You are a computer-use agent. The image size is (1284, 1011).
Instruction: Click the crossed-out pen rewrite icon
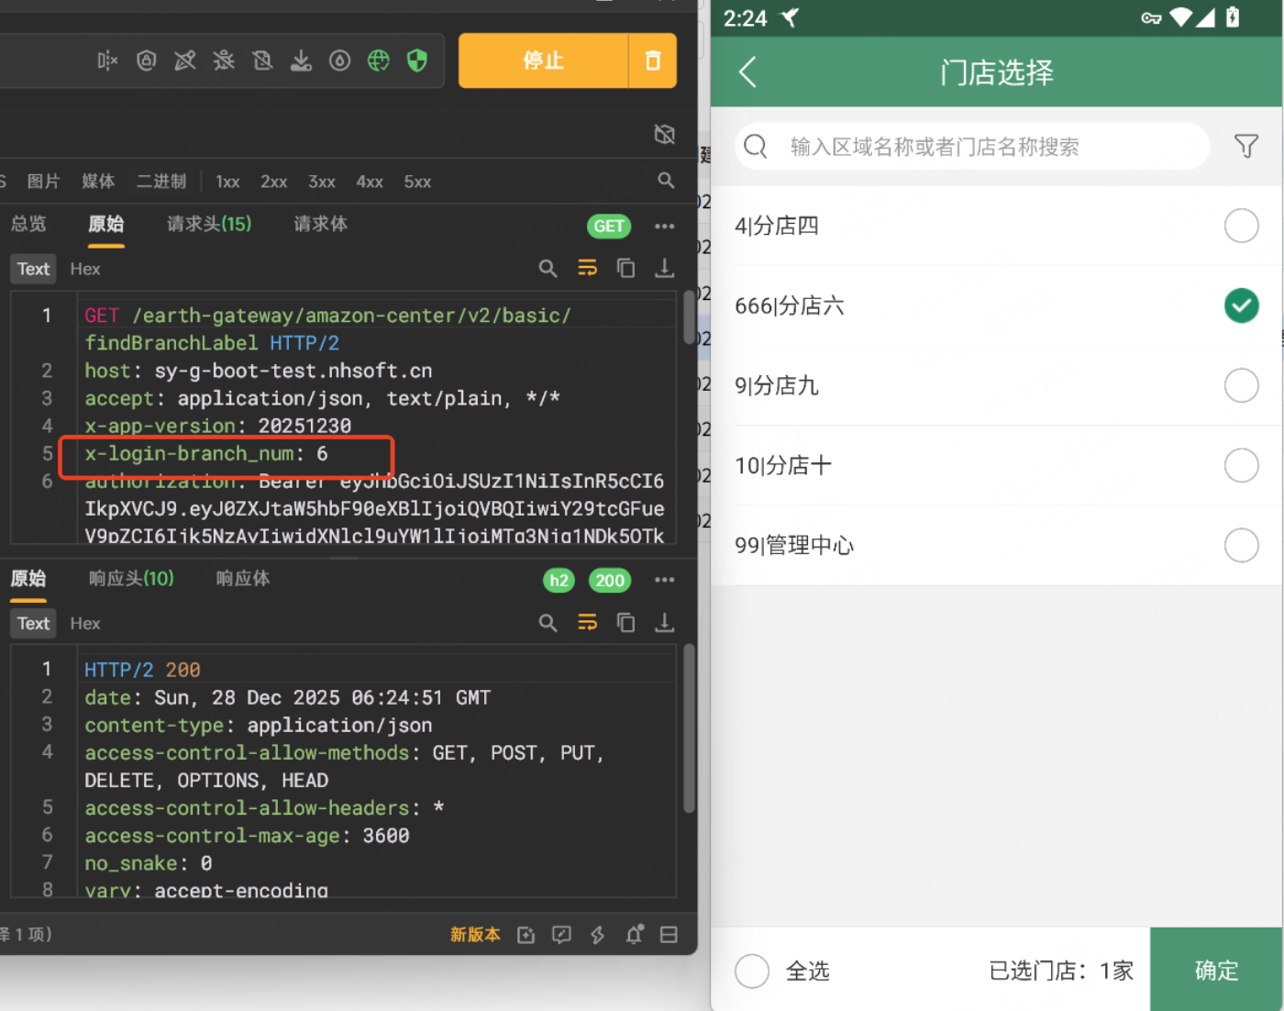tap(185, 61)
